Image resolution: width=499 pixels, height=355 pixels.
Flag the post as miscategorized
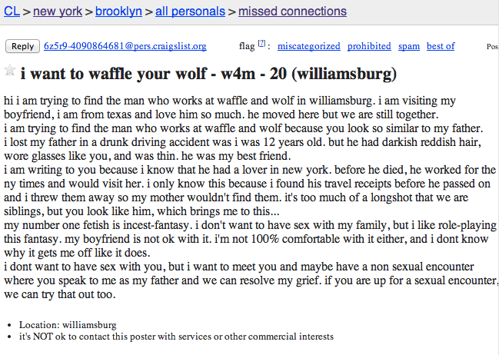click(308, 46)
